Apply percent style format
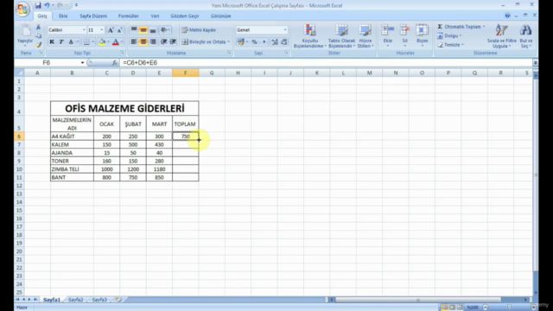The height and width of the screenshot is (311, 553). pyautogui.click(x=254, y=42)
